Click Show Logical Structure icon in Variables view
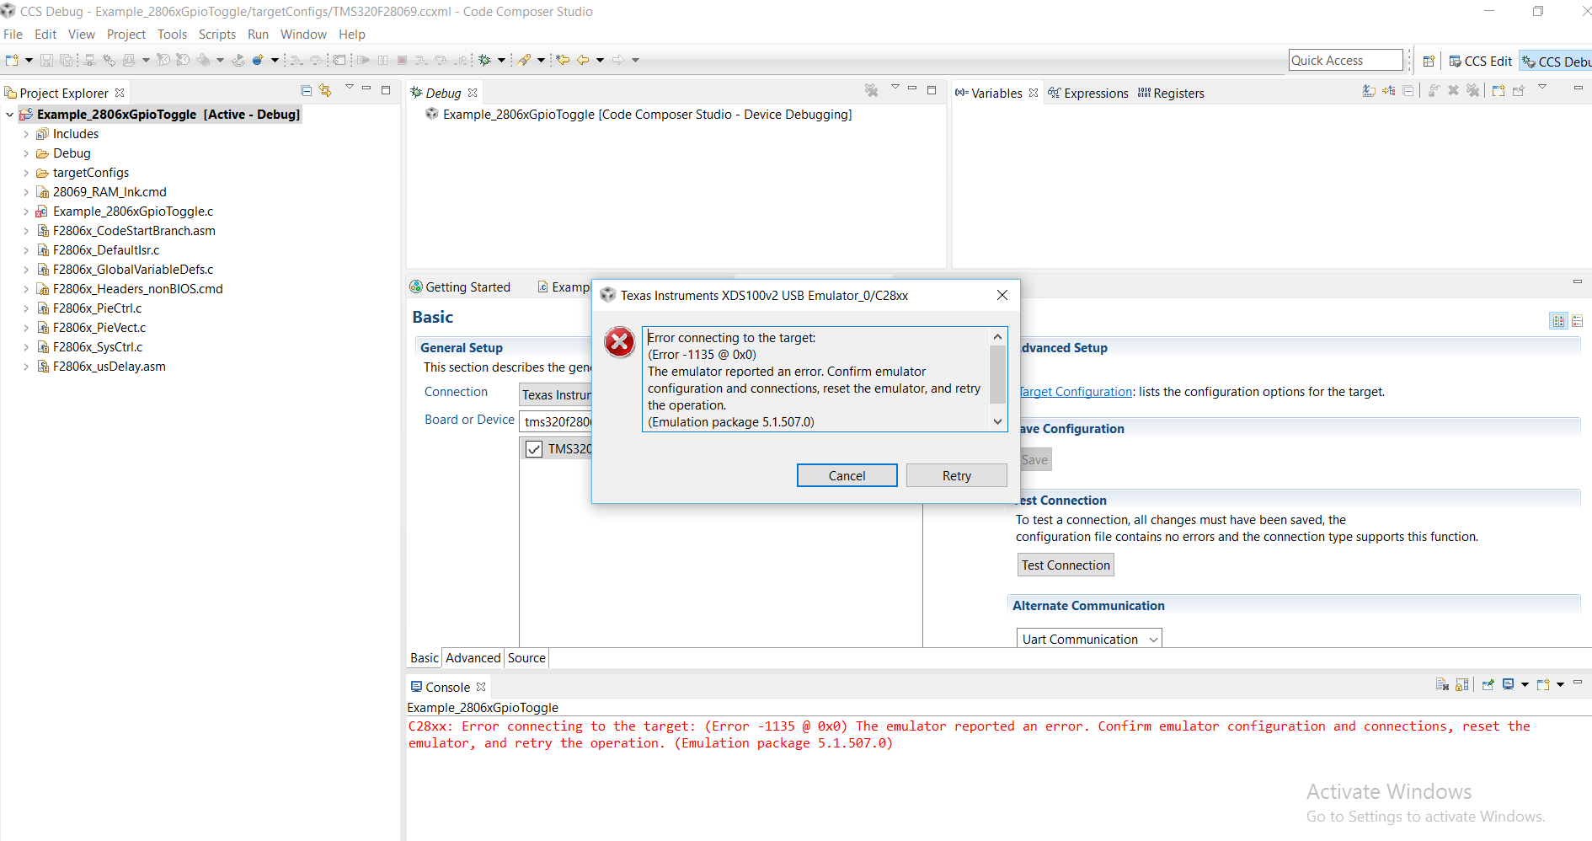The height and width of the screenshot is (841, 1592). [1388, 90]
